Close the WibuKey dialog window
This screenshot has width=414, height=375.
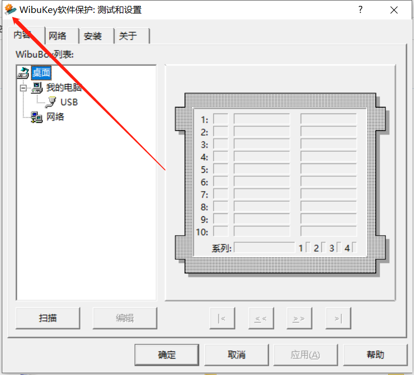tap(394, 10)
